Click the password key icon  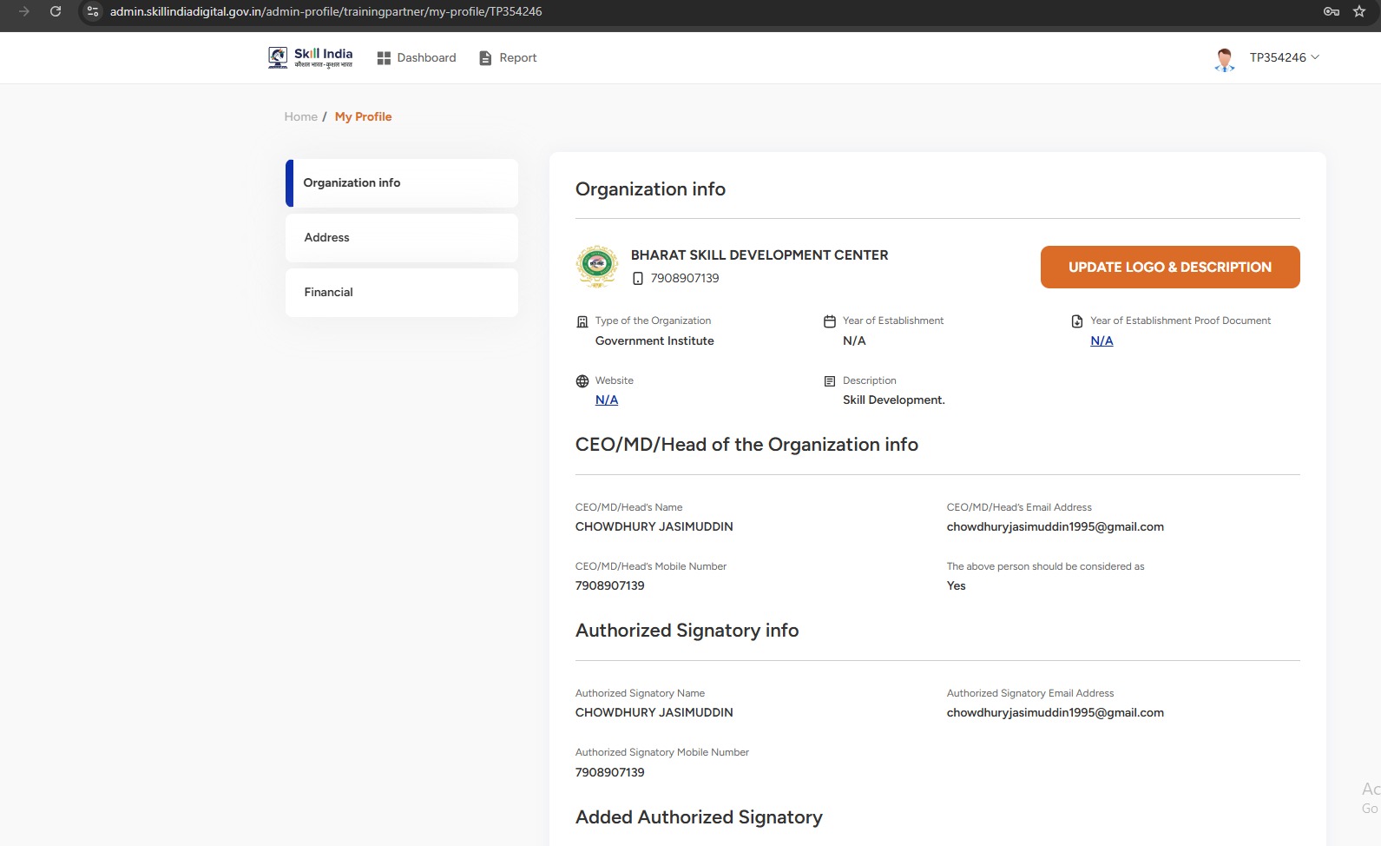pos(1332,11)
